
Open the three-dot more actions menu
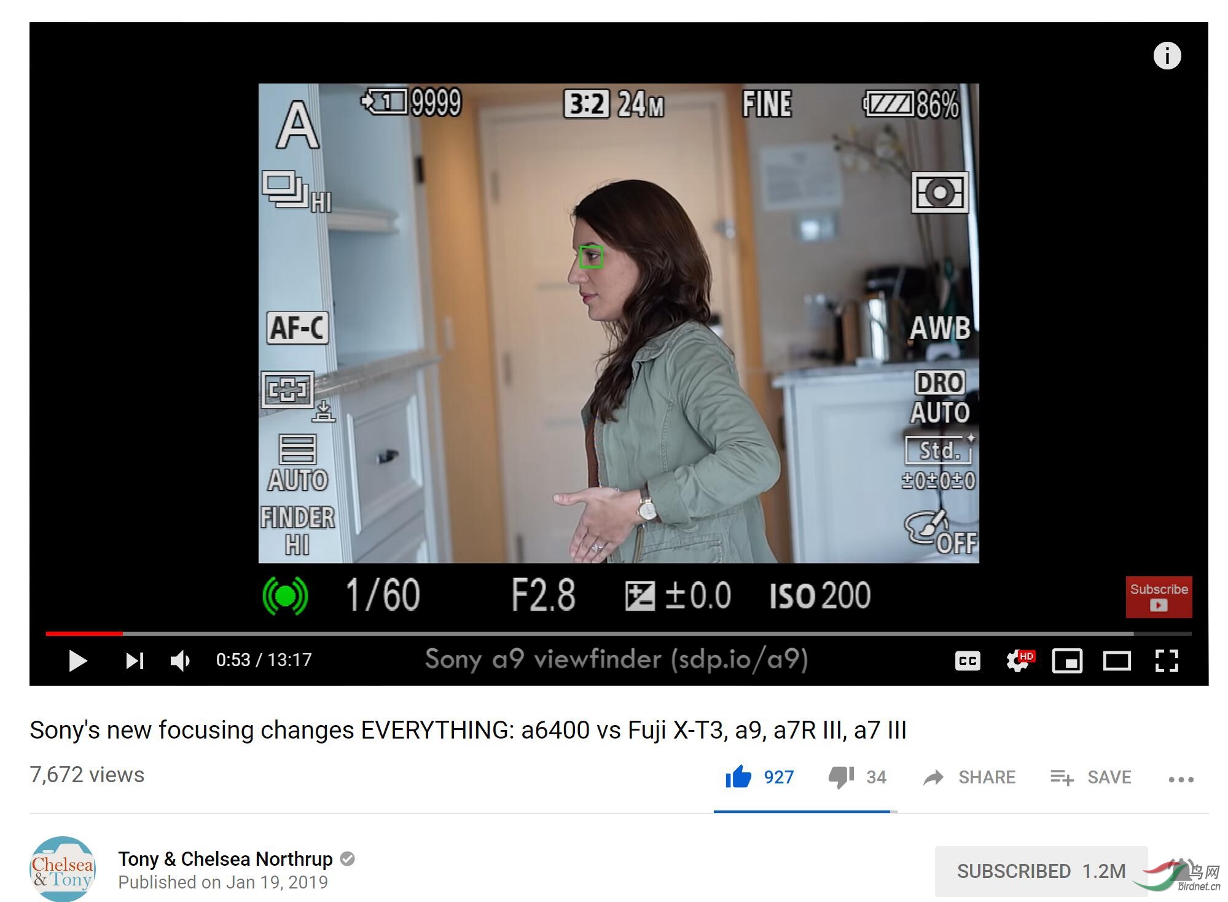click(1181, 779)
